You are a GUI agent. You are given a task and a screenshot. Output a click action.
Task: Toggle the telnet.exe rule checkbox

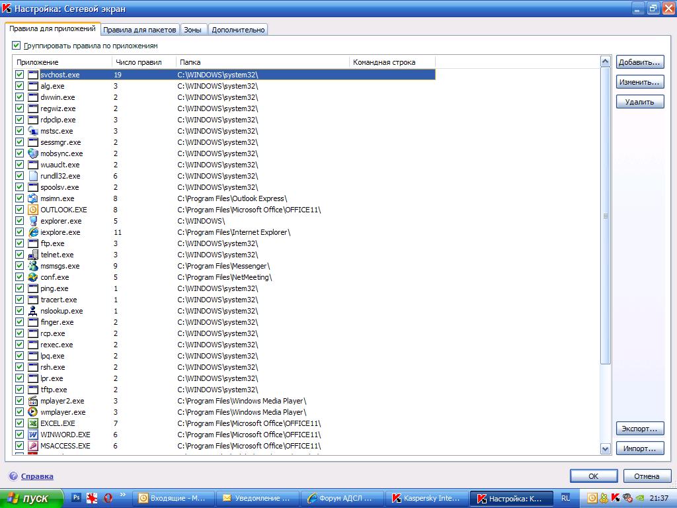(x=19, y=255)
